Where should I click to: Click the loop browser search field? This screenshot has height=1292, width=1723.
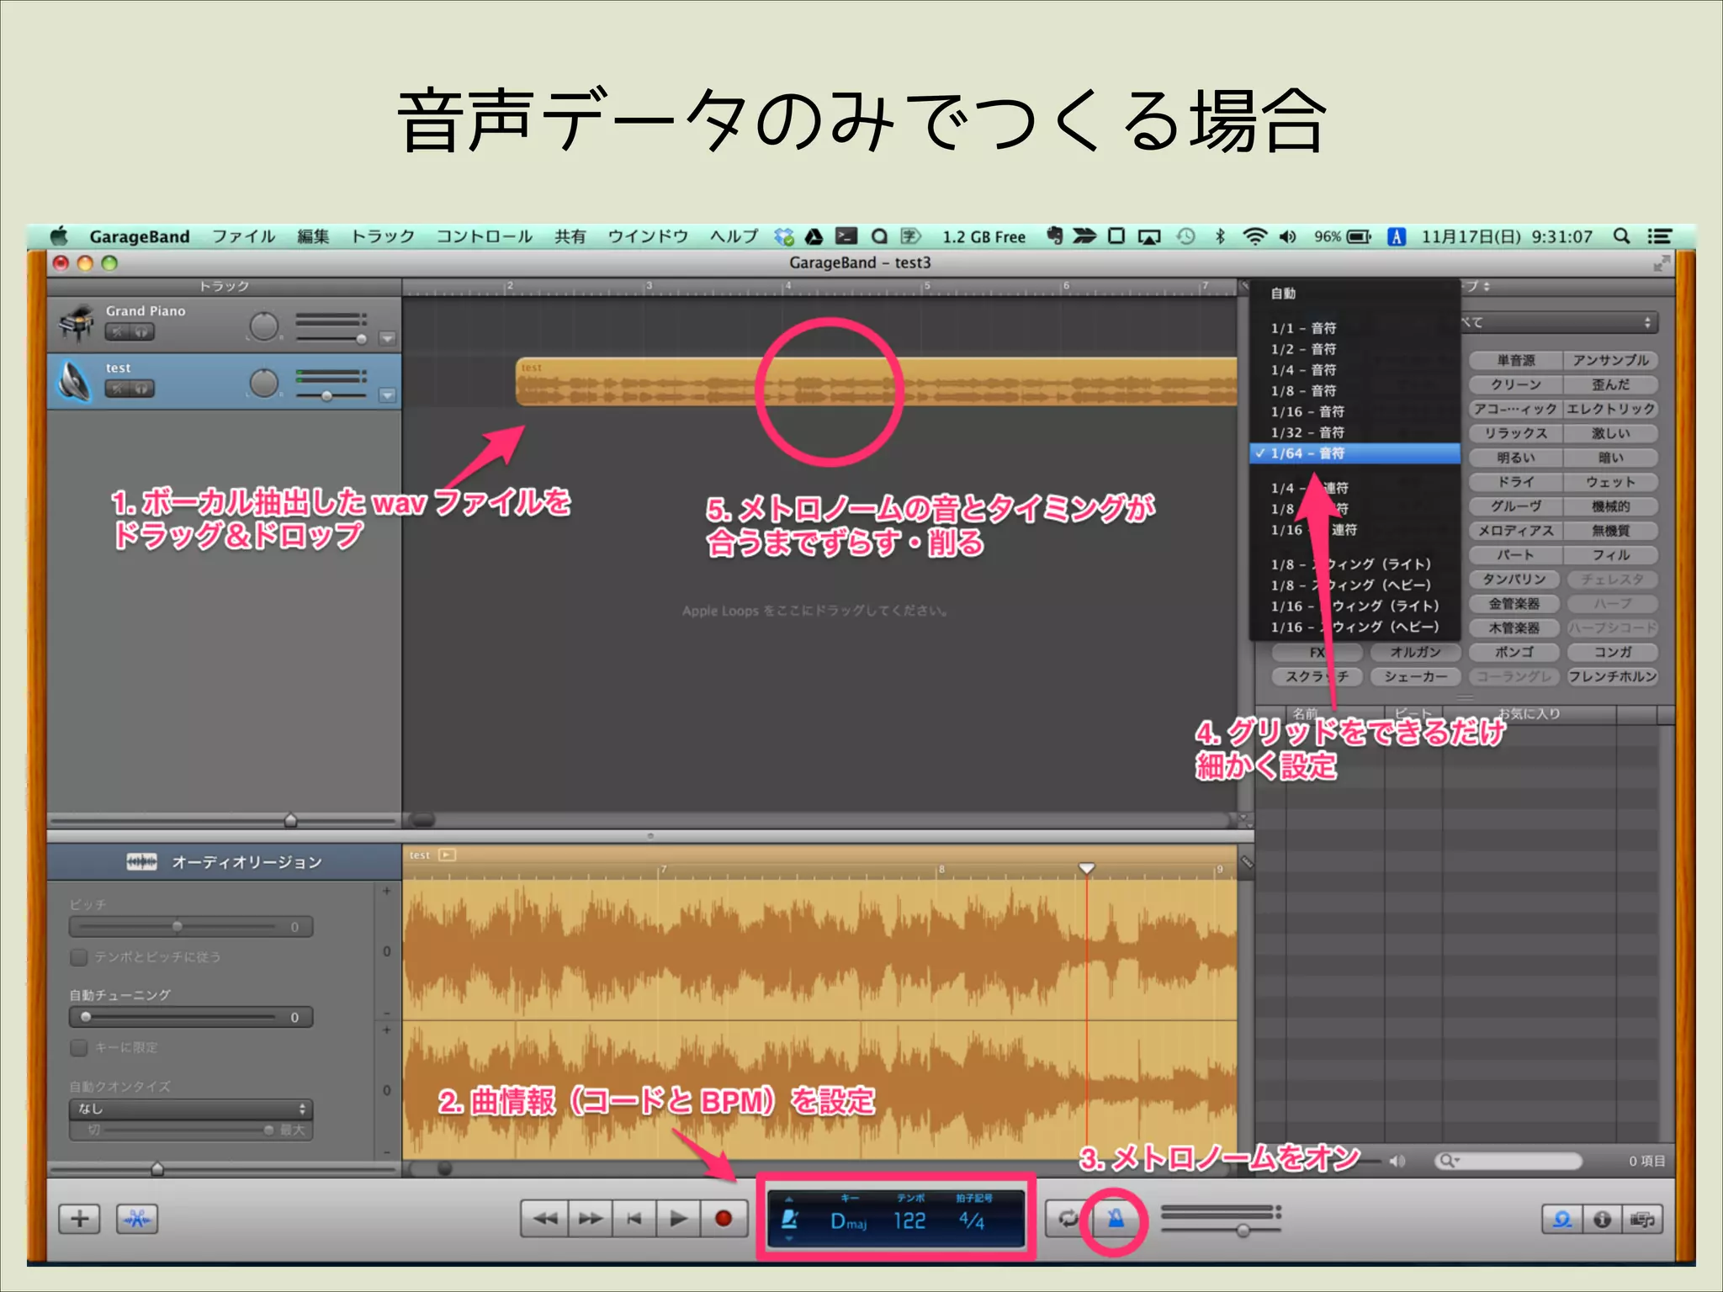pos(1509,1161)
